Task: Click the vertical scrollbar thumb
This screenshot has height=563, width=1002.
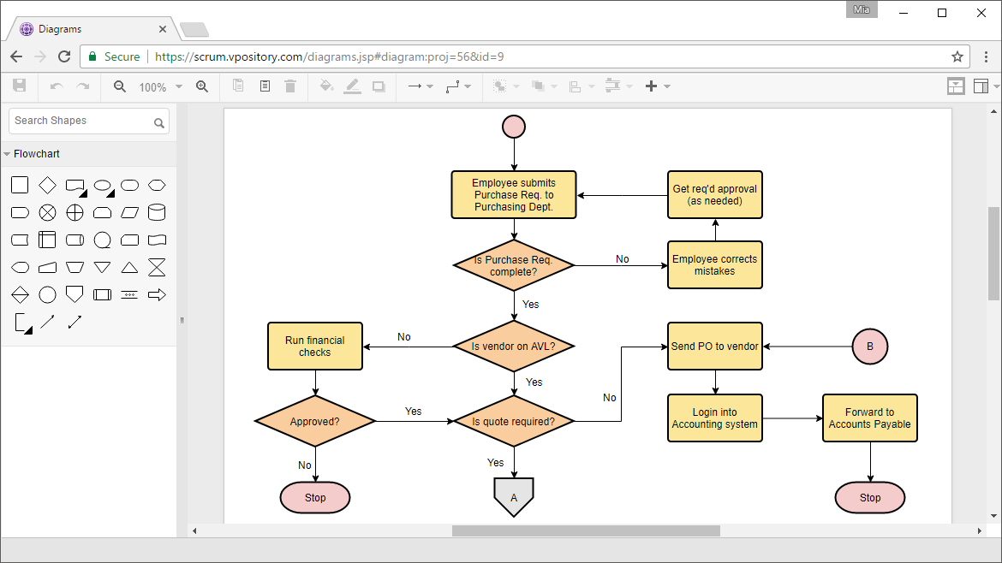Action: (x=993, y=253)
